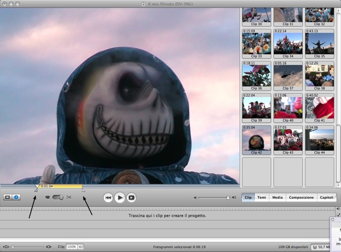
Task: Adjust the playback volume slider knob
Action: click(x=228, y=198)
